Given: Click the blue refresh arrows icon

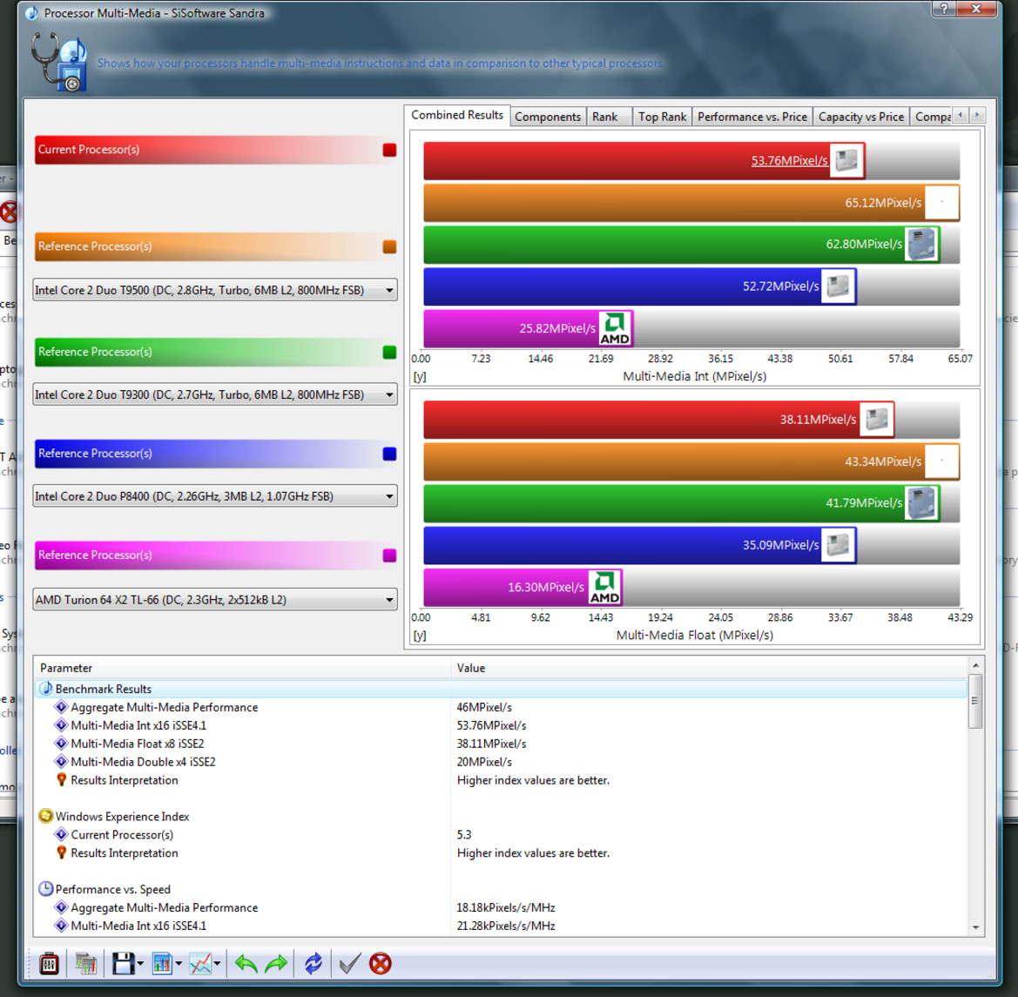Looking at the screenshot, I should (x=313, y=963).
